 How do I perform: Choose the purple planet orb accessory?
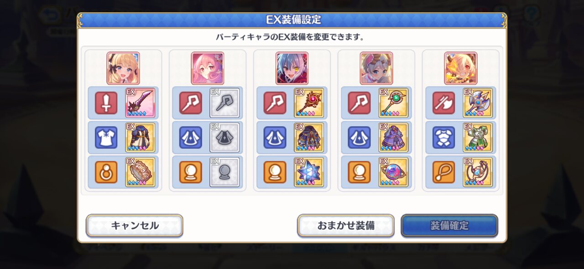point(393,172)
